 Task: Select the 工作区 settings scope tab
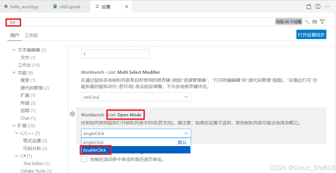pyautogui.click(x=31, y=35)
